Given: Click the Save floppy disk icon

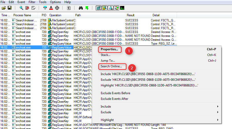Looking at the screenshot, I should tap(10, 8).
